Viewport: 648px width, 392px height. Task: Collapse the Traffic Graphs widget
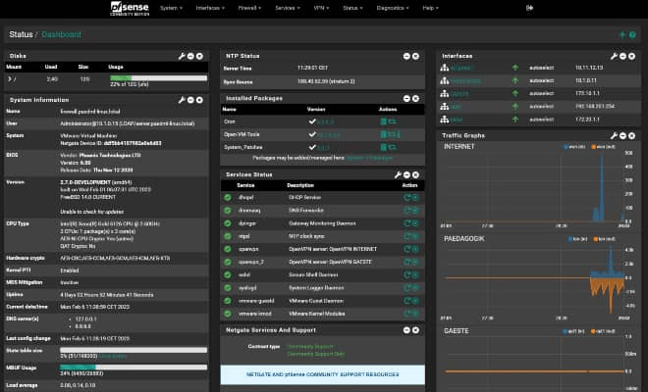pos(622,135)
